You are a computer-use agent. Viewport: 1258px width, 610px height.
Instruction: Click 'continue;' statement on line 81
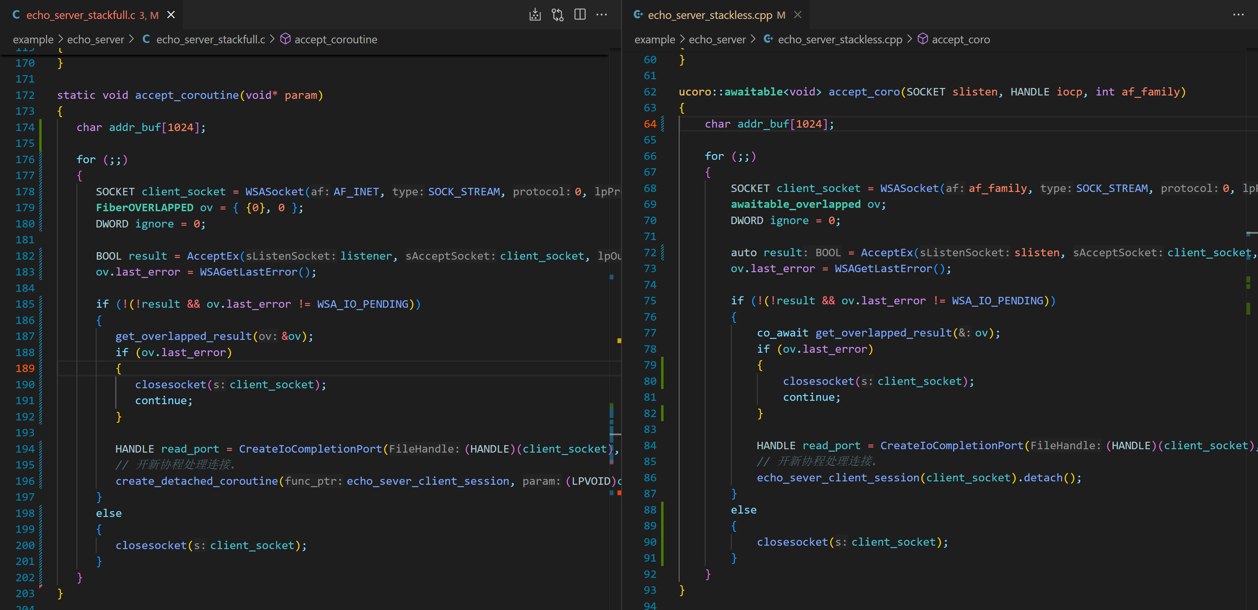pos(812,397)
